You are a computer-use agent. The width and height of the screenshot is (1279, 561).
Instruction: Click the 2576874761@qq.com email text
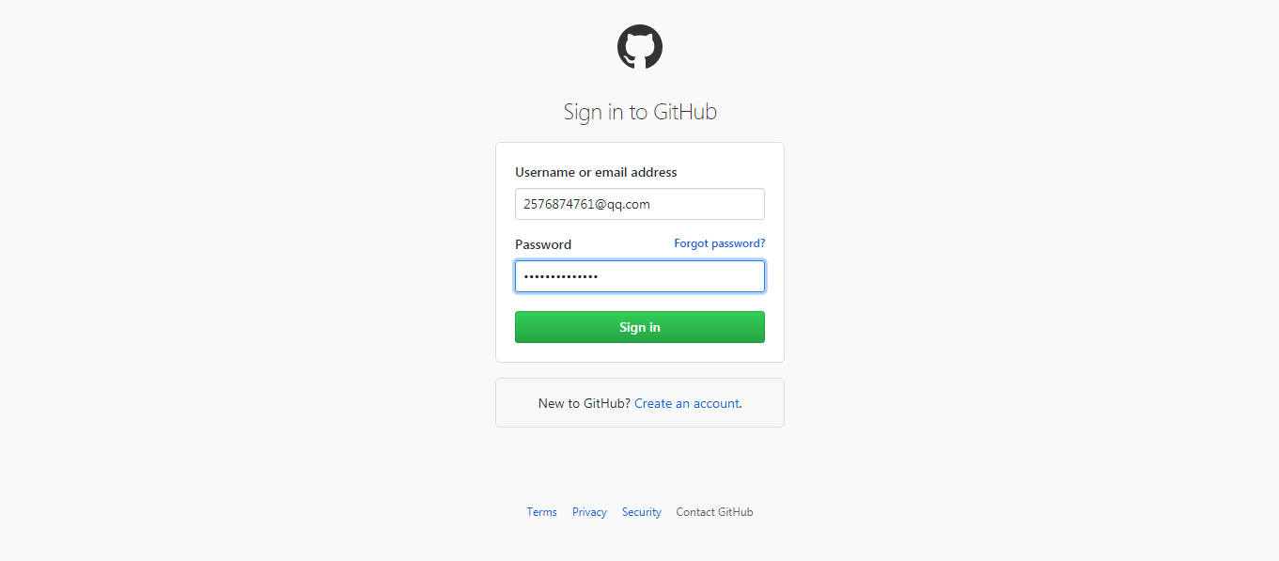coord(587,204)
